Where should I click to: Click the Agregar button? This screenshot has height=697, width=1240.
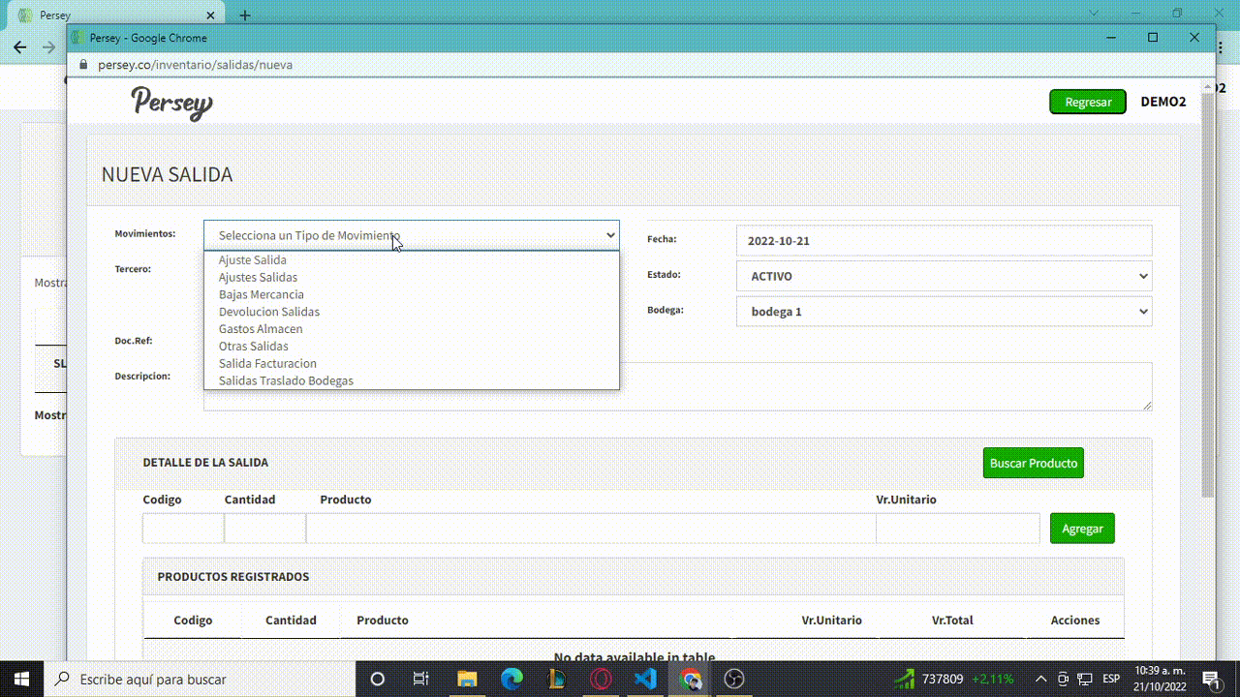click(x=1082, y=529)
